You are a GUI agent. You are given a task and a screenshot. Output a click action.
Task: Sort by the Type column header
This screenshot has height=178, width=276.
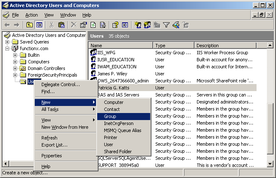coord(174,46)
